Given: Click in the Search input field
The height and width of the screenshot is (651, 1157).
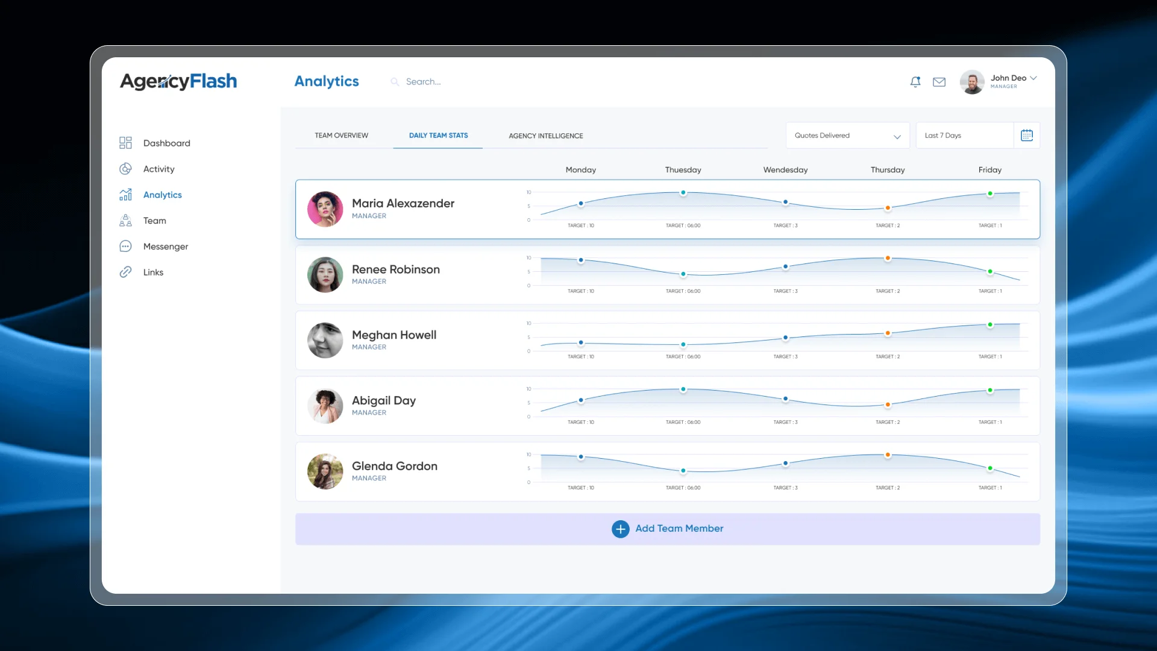Looking at the screenshot, I should click(x=458, y=82).
